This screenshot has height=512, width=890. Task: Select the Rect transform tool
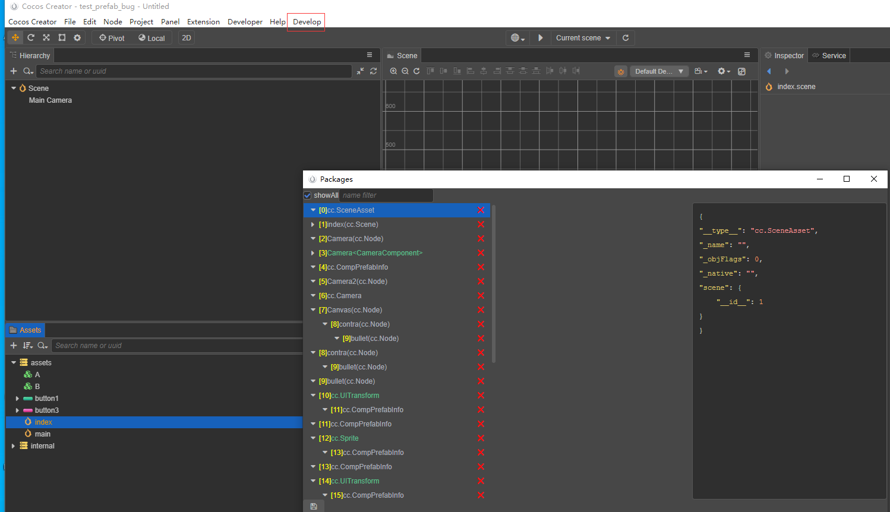[62, 37]
